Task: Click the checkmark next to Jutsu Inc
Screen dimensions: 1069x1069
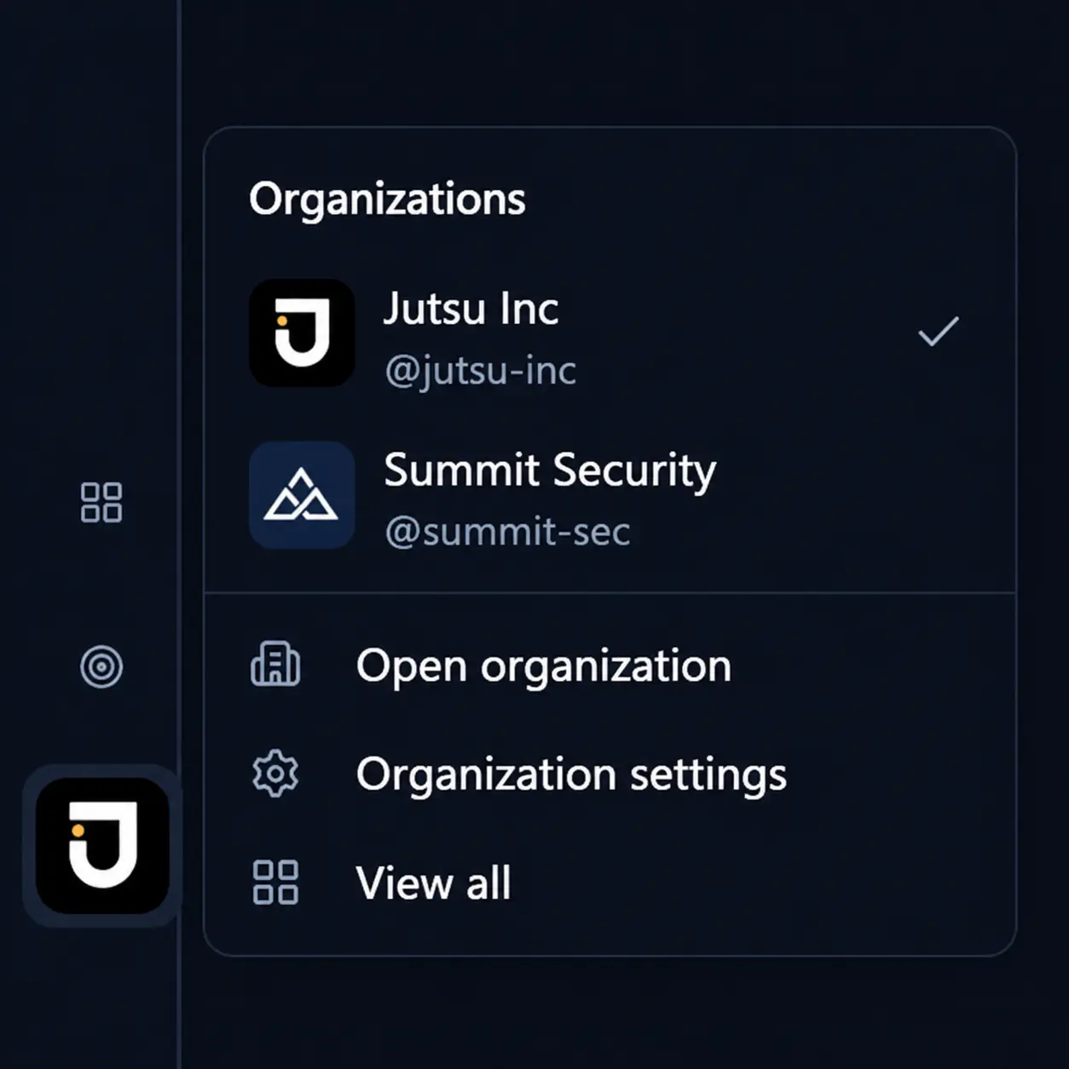Action: 939,332
